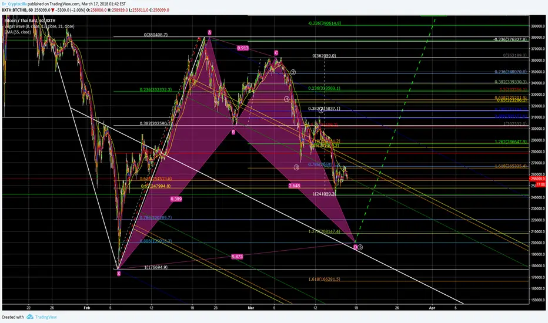Click Fibonacci label 1(241059.3)

(325, 194)
